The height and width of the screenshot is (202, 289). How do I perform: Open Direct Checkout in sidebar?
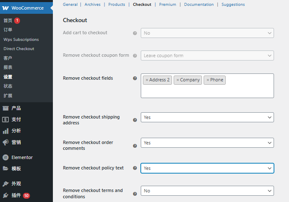click(x=19, y=49)
